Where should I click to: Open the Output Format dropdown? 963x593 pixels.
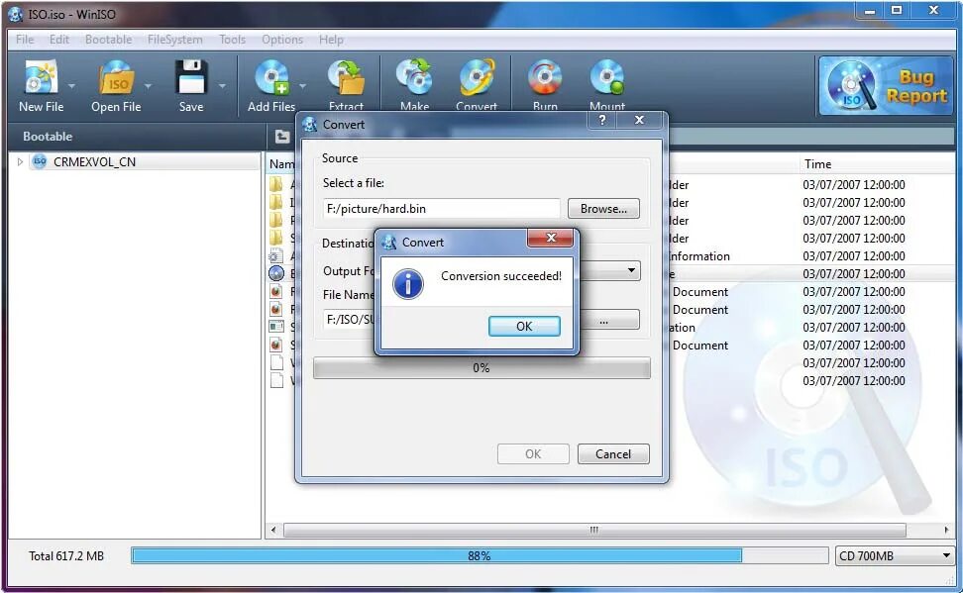[x=631, y=270]
